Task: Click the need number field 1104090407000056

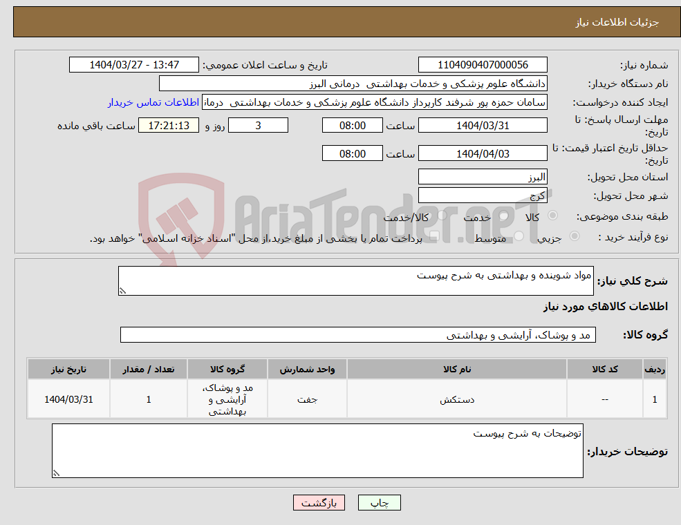Action: (x=483, y=65)
